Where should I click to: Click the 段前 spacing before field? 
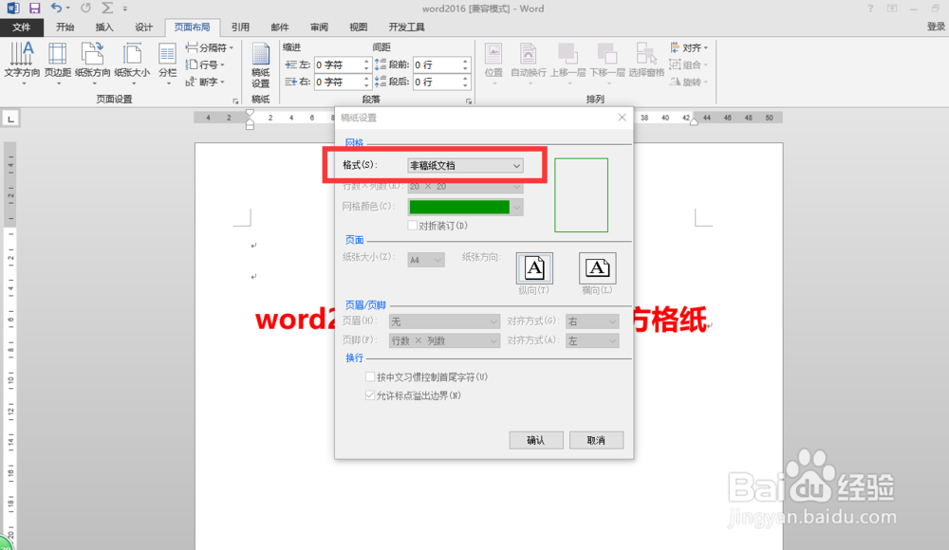pyautogui.click(x=437, y=64)
